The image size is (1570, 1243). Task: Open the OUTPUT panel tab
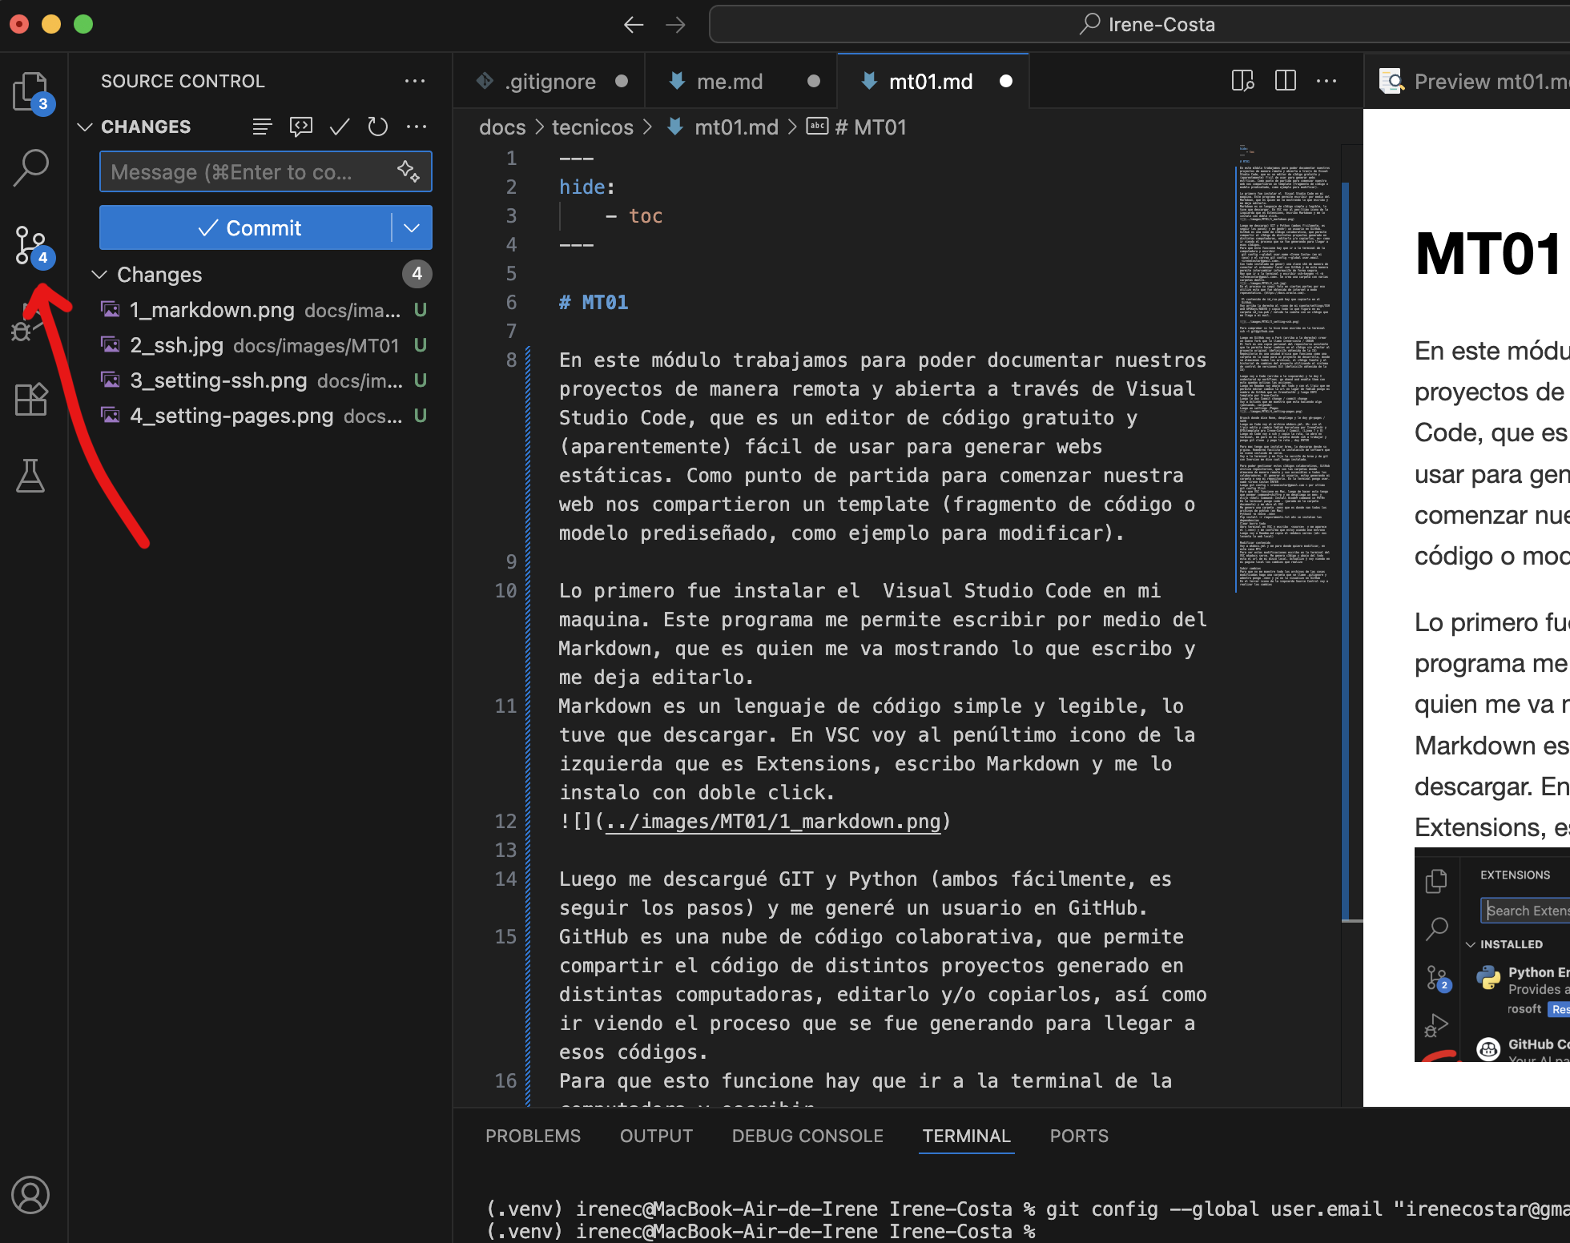coord(656,1136)
